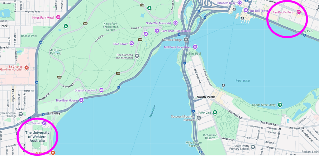Open the Success Migration Australia marker
The image size is (319, 156).
(x=198, y=118)
